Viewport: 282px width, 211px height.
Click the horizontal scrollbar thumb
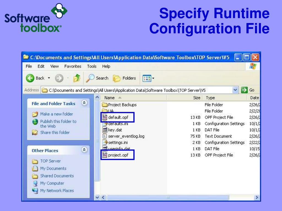click(168, 197)
